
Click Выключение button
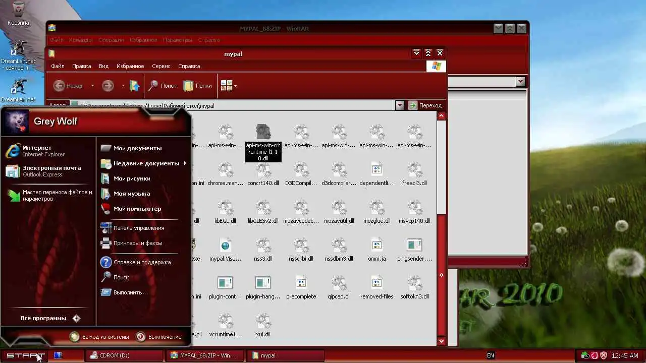click(158, 337)
